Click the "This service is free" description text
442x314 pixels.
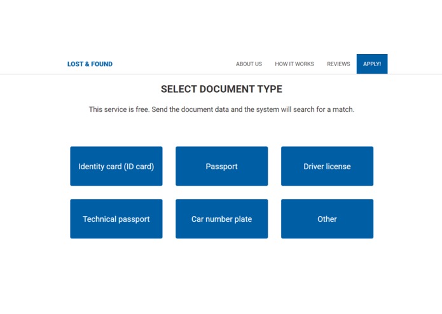click(x=221, y=109)
